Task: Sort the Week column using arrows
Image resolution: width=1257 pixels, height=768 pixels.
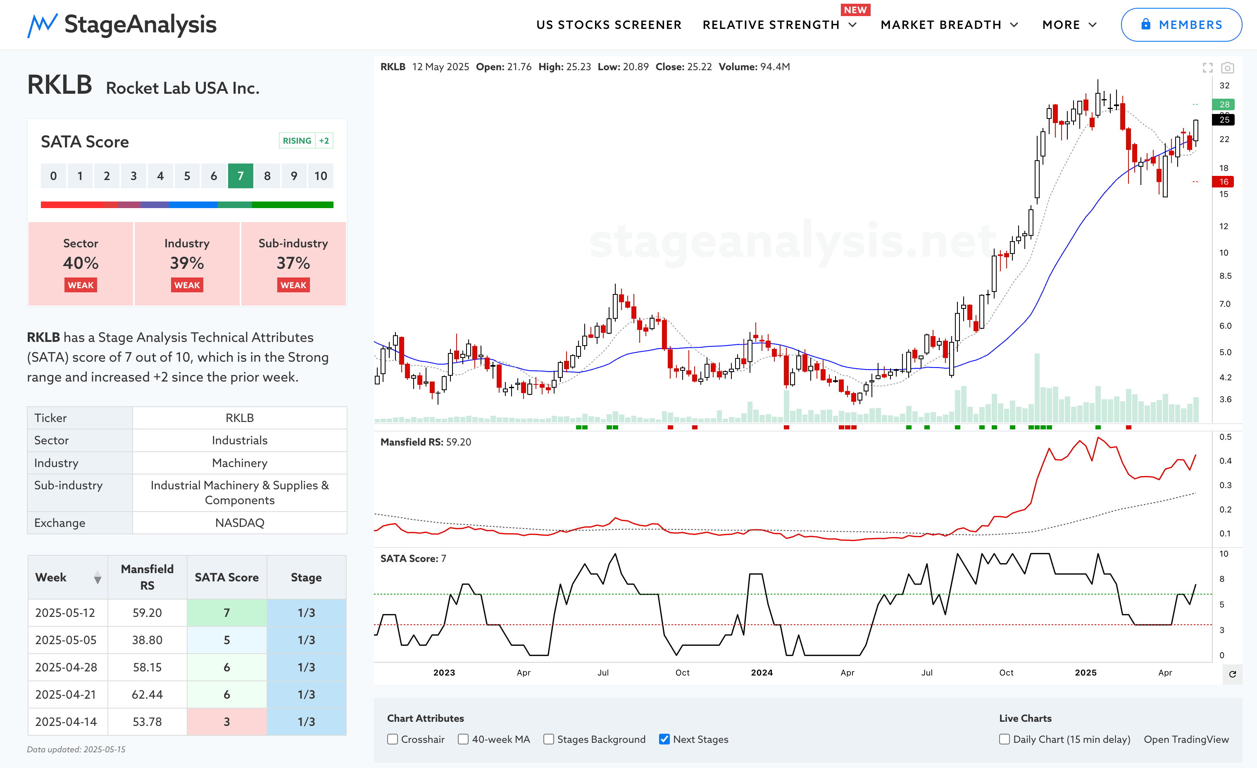Action: pos(98,578)
